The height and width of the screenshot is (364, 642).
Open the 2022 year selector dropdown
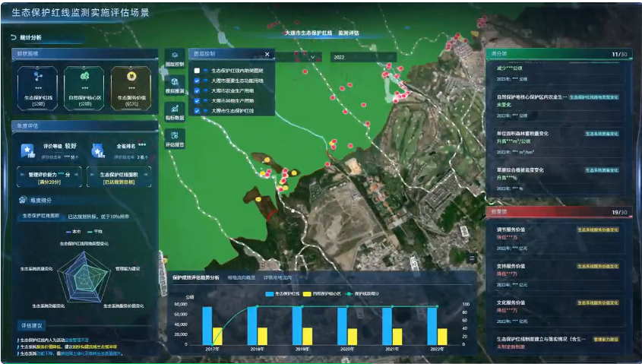(x=362, y=57)
